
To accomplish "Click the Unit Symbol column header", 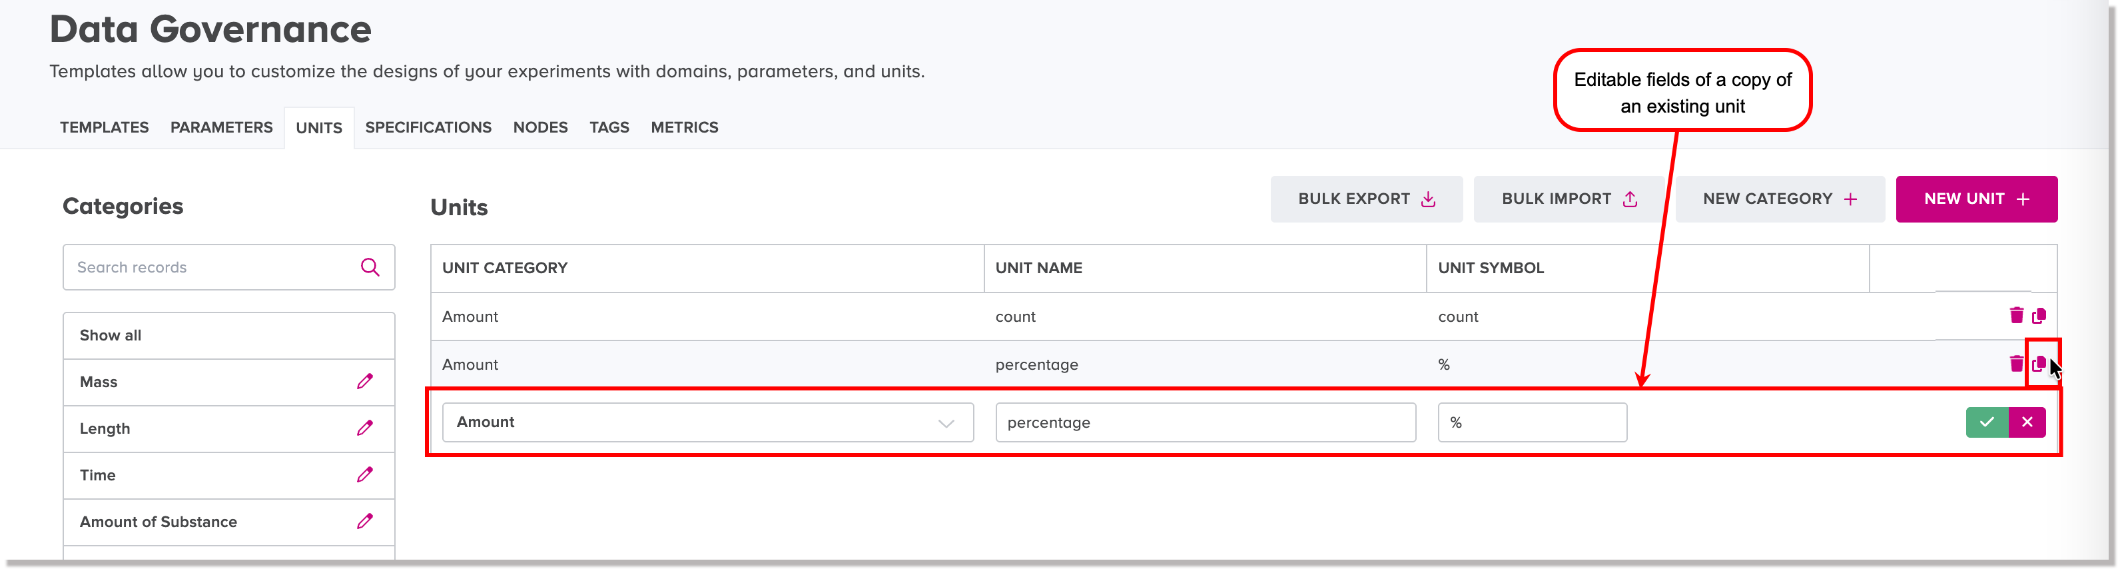I will (1648, 268).
